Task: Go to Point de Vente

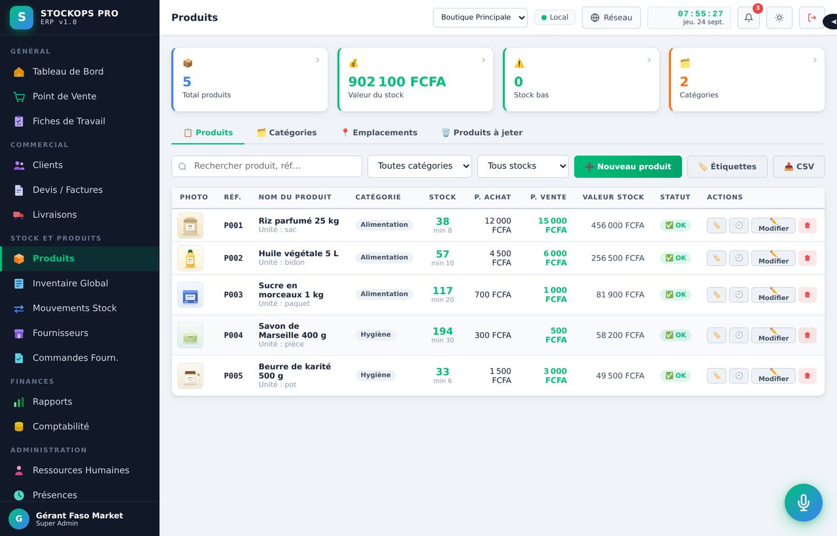Action: [x=80, y=97]
